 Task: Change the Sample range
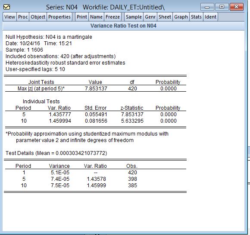[x=134, y=17]
